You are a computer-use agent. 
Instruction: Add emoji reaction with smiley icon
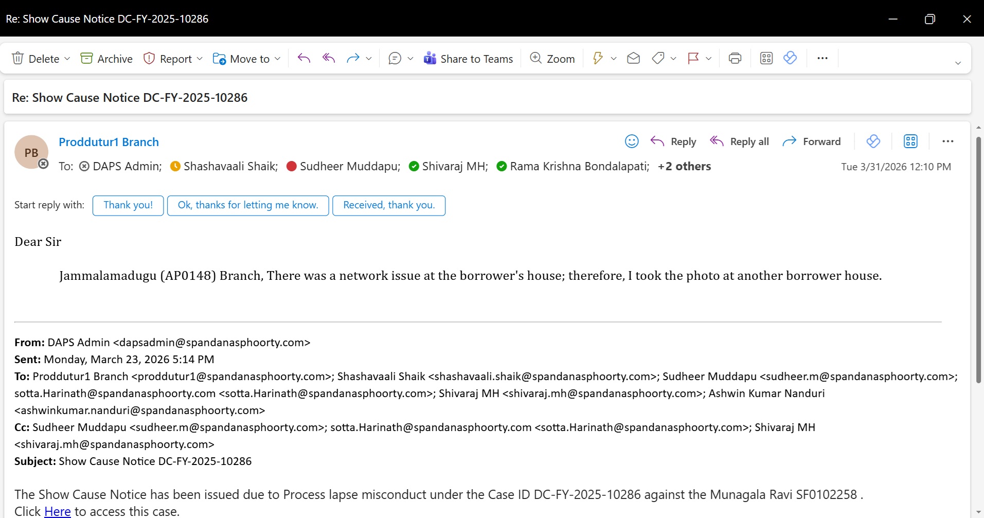pyautogui.click(x=631, y=141)
